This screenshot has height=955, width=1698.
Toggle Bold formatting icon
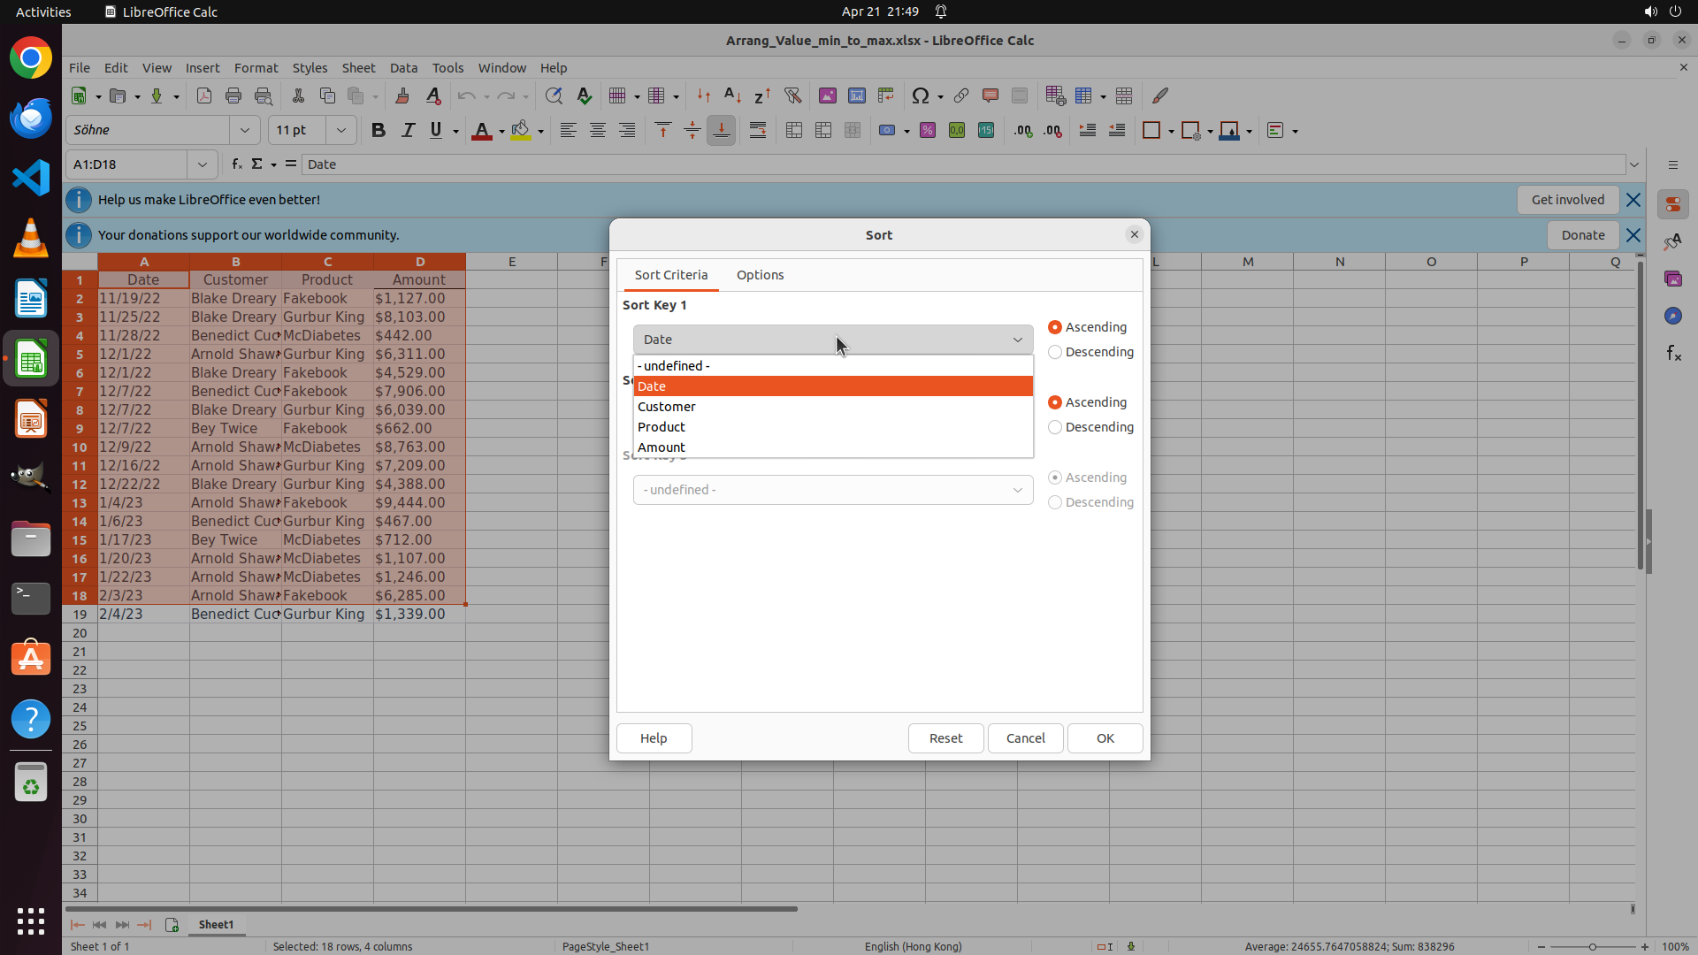coord(379,130)
